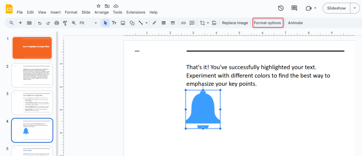Select the text box tool

coord(114,23)
